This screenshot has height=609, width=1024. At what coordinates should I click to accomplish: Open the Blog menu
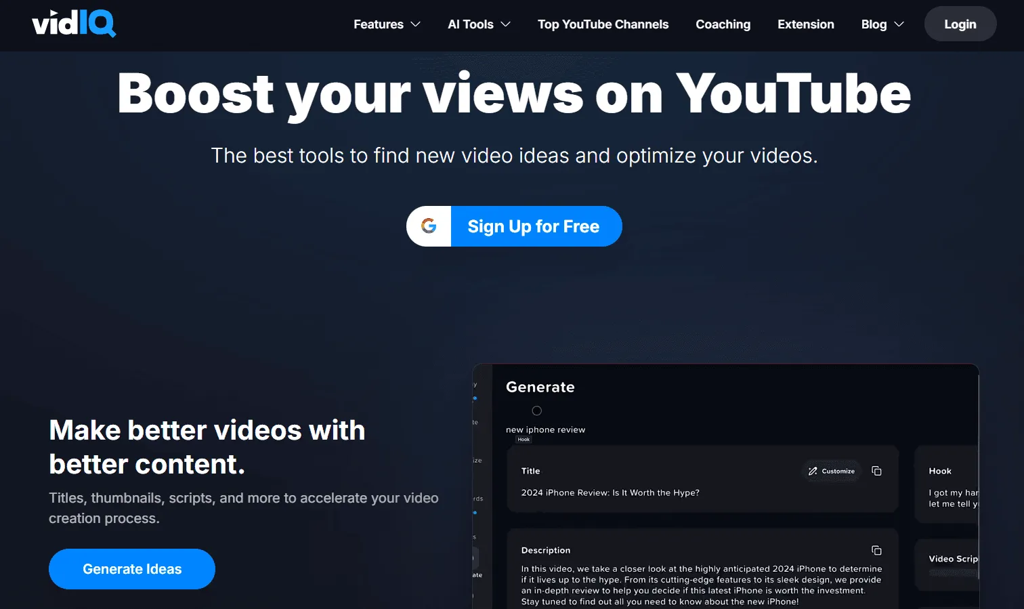tap(882, 24)
